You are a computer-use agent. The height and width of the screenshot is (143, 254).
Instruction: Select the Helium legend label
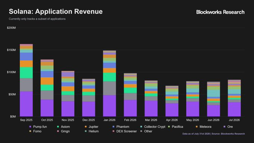pos(93,131)
